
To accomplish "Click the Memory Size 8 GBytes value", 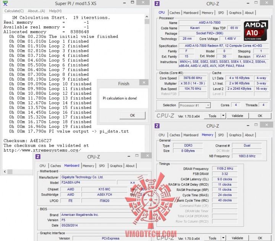I will tap(188, 150).
